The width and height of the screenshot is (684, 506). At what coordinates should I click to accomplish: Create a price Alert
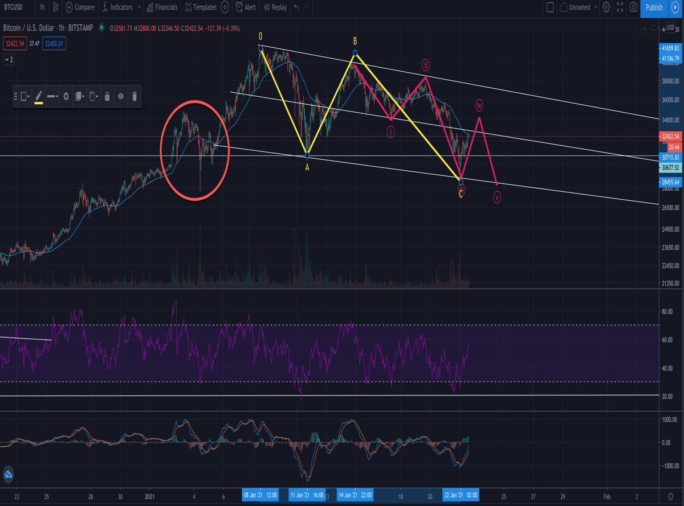(x=246, y=7)
